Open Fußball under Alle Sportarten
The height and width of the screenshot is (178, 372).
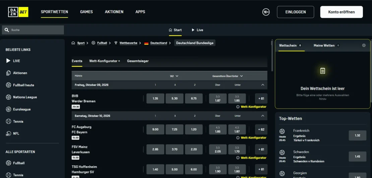(15, 163)
